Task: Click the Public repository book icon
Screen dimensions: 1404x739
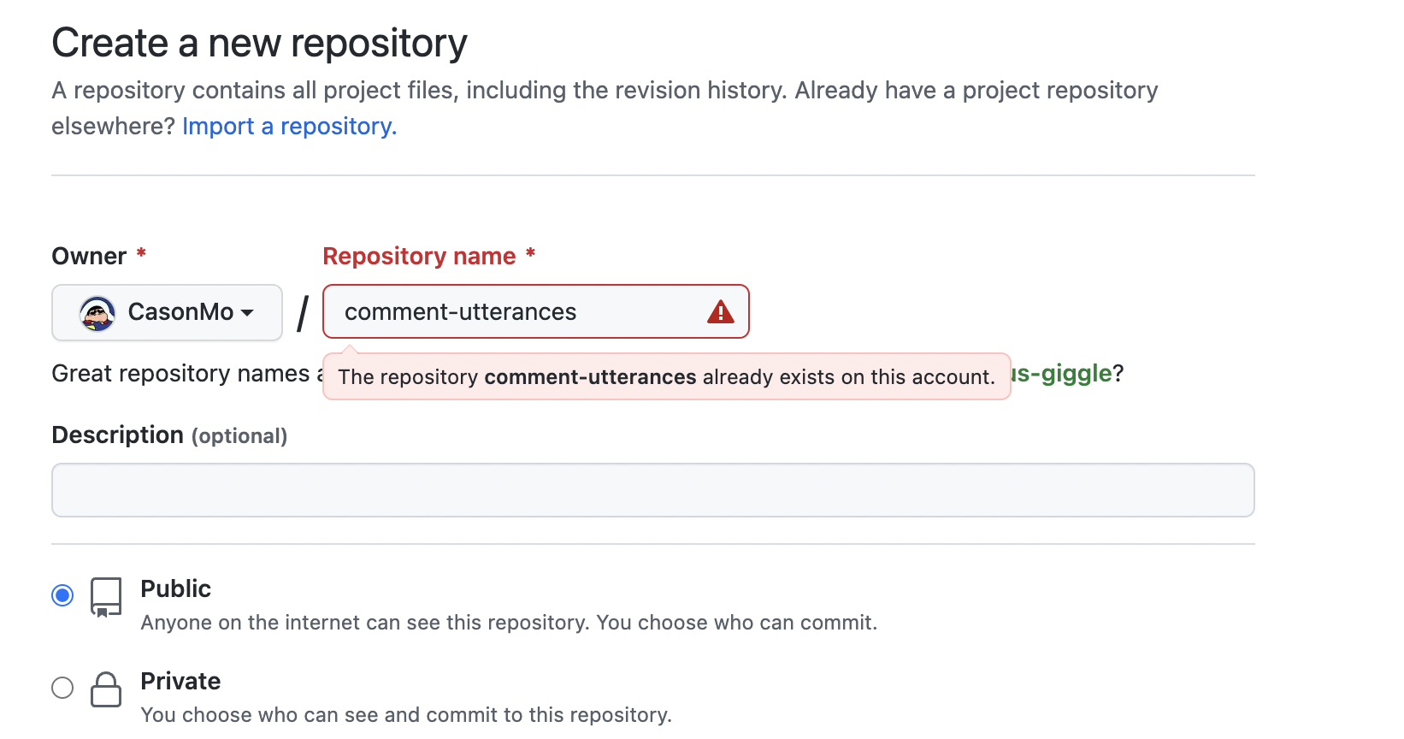Action: (106, 597)
